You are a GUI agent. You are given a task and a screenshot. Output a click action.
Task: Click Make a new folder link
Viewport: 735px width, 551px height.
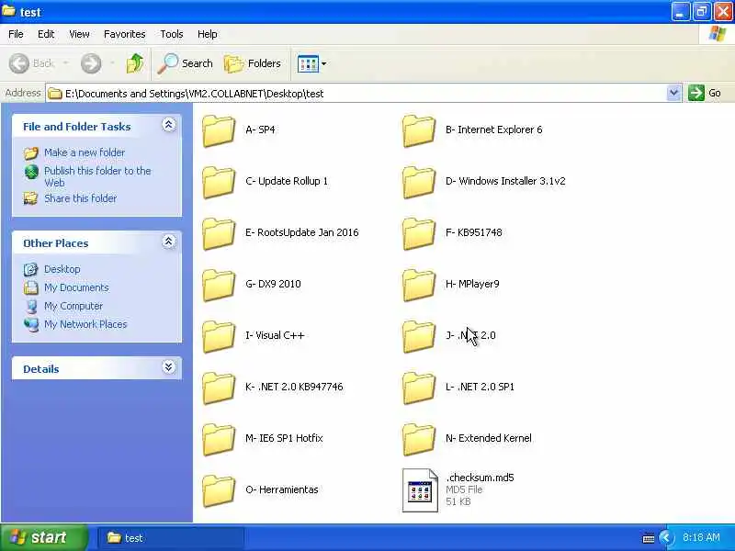(x=85, y=152)
